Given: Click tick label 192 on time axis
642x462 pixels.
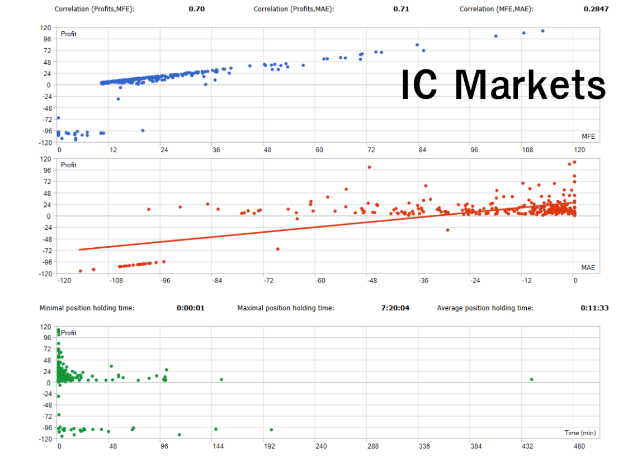Looking at the screenshot, I should coord(269,446).
